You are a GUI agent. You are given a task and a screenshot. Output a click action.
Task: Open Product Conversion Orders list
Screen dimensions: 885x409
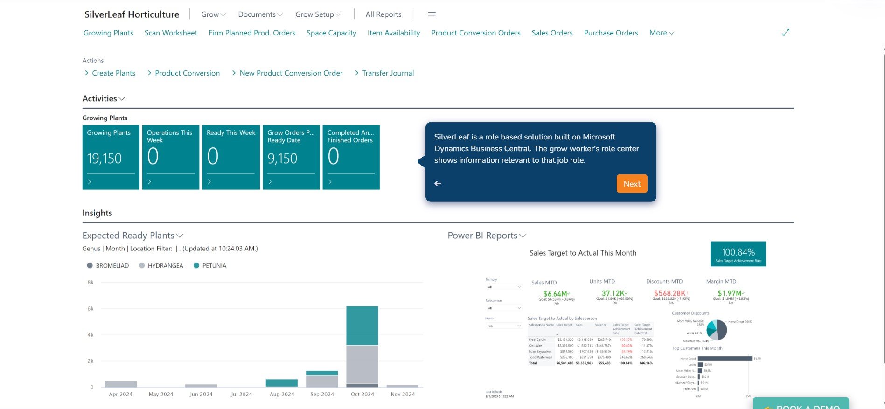coord(476,33)
